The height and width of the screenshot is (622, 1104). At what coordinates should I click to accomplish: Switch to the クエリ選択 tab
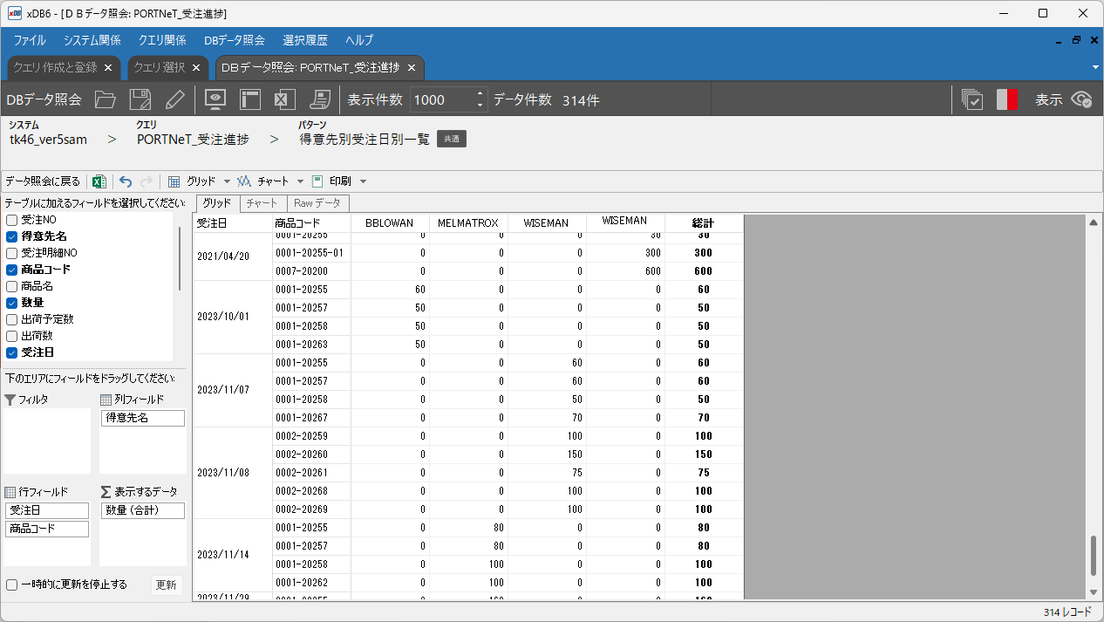point(161,67)
